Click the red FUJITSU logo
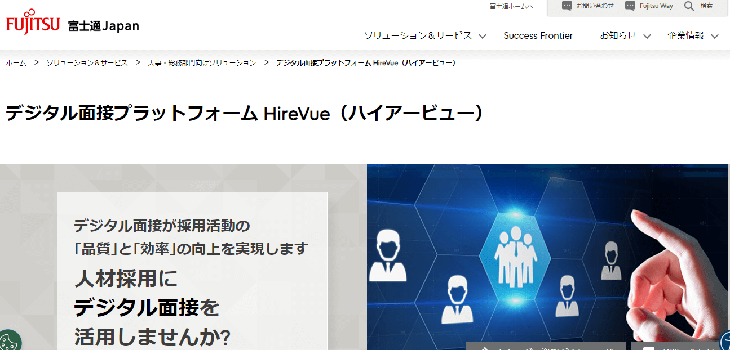Screen dimensions: 730x350 coord(33,22)
